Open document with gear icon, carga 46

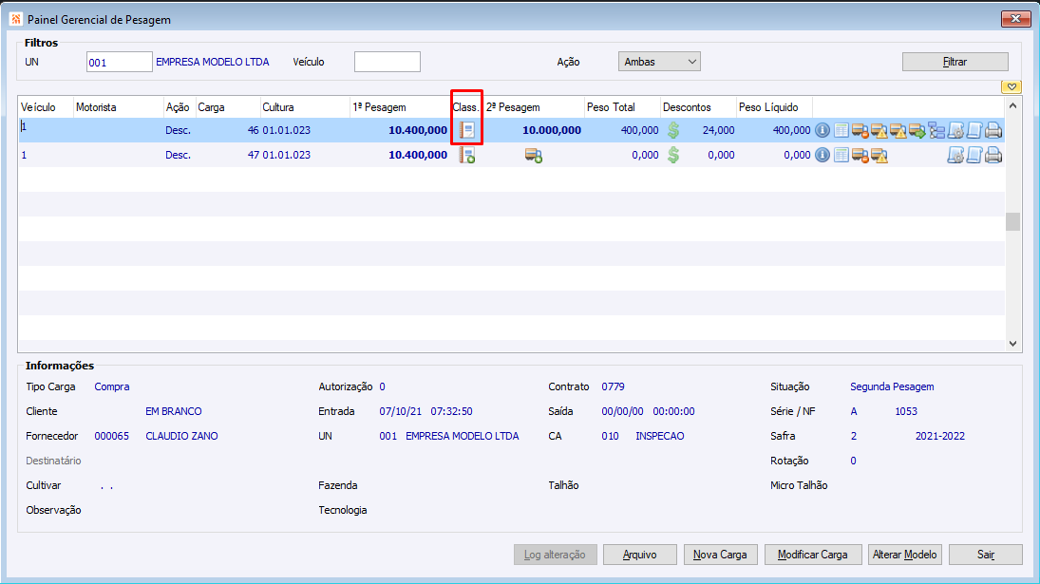[955, 131]
